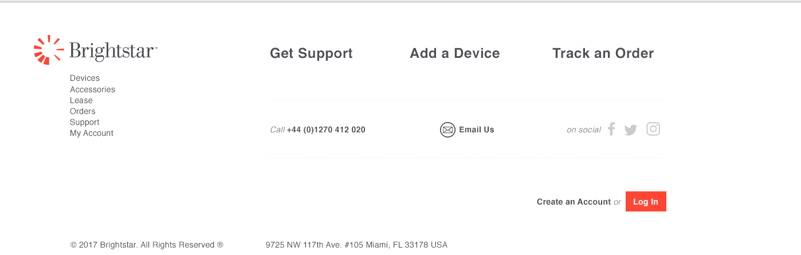Click Create an Account link

(x=574, y=202)
